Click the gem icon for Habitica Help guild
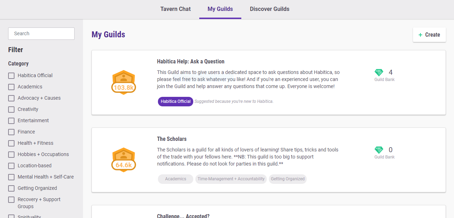 [379, 73]
